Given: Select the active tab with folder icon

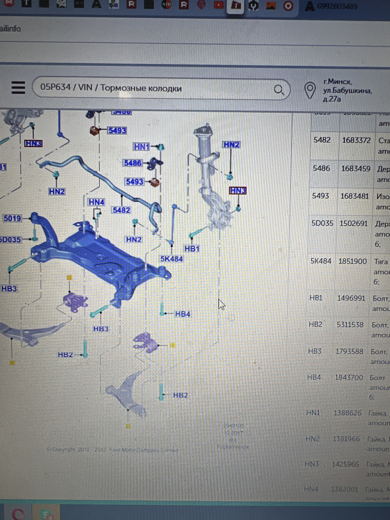Looking at the screenshot, I should 236,5.
